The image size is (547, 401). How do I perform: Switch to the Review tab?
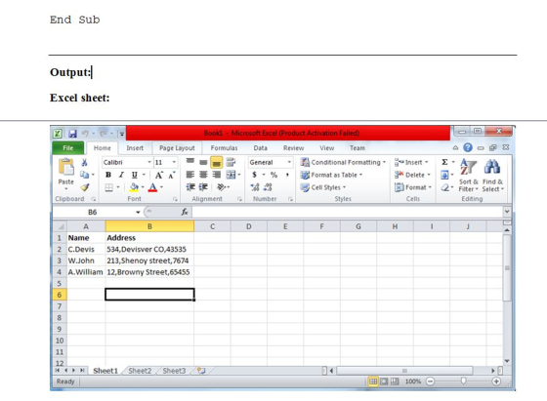(x=293, y=148)
